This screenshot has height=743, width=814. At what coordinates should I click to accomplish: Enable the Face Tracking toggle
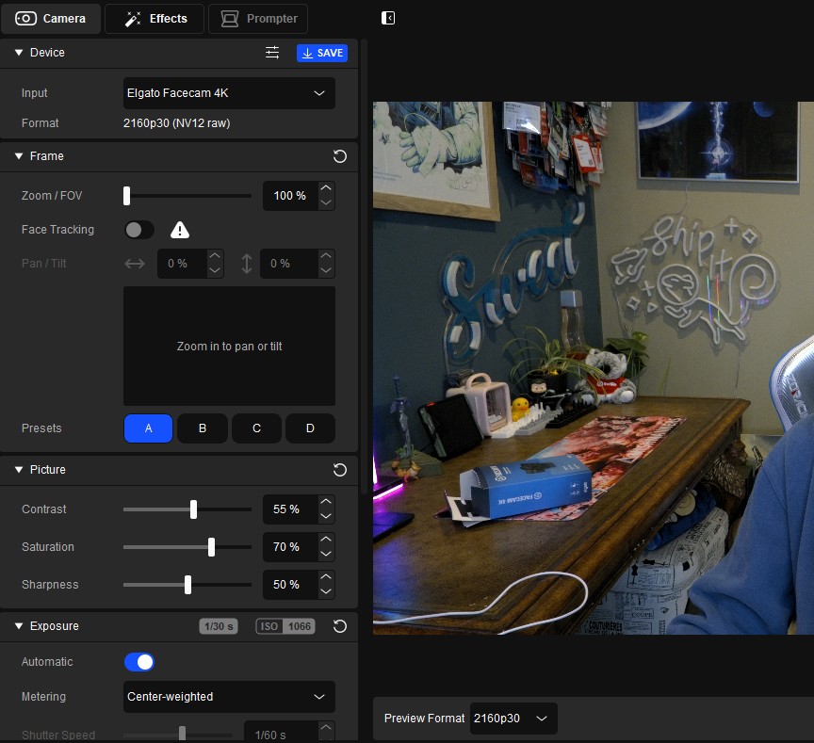click(x=138, y=230)
